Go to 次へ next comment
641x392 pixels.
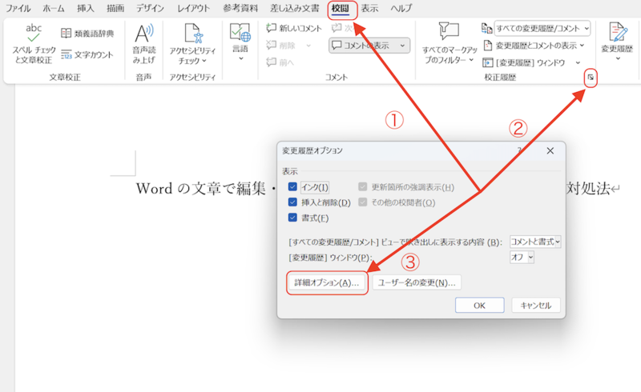coord(343,28)
